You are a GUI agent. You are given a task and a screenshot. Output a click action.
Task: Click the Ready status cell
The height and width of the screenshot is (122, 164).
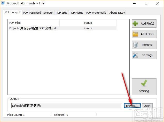pos(88,28)
